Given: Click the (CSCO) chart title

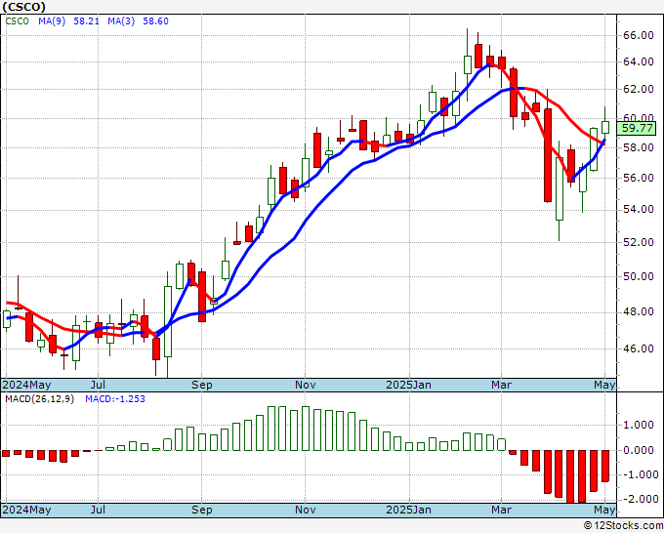Looking at the screenshot, I should click(x=23, y=7).
